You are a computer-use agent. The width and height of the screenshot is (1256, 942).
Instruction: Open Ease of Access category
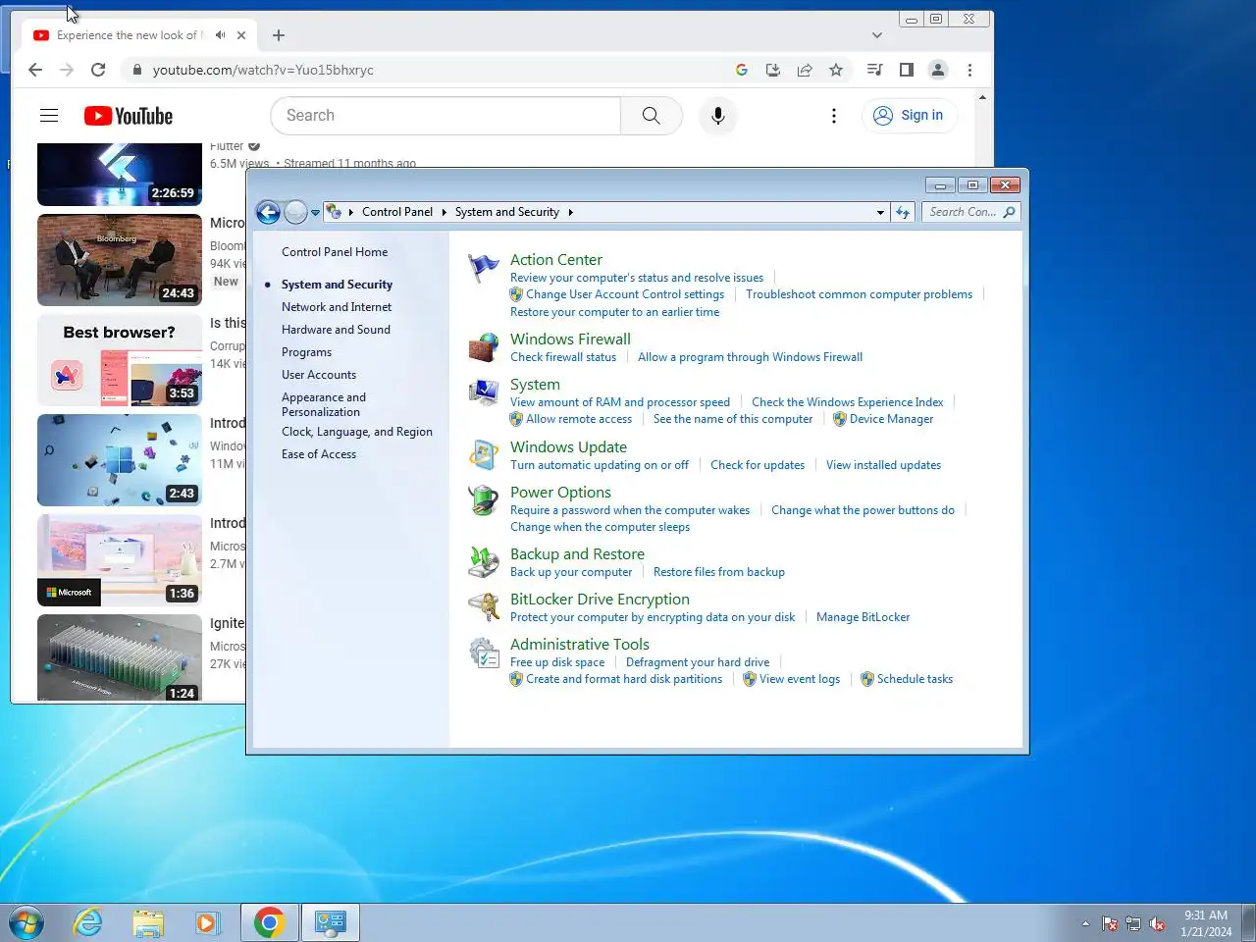[319, 454]
